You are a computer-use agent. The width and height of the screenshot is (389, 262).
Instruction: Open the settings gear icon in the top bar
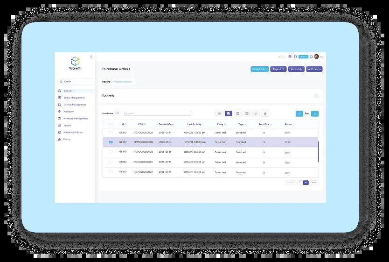pyautogui.click(x=290, y=57)
